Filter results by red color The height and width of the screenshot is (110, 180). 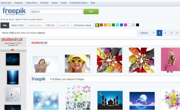click(101, 25)
